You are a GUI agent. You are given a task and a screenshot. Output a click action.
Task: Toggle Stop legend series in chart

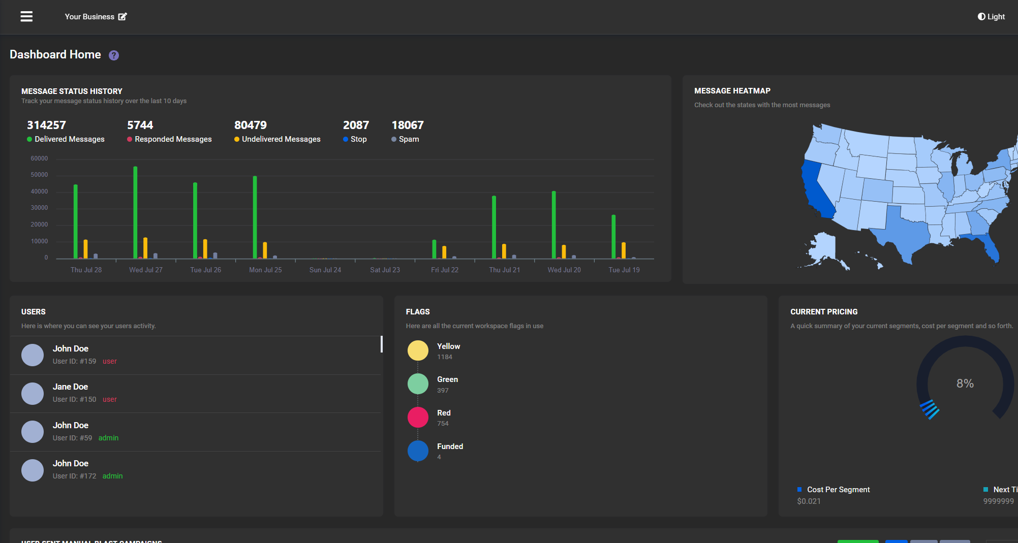355,139
